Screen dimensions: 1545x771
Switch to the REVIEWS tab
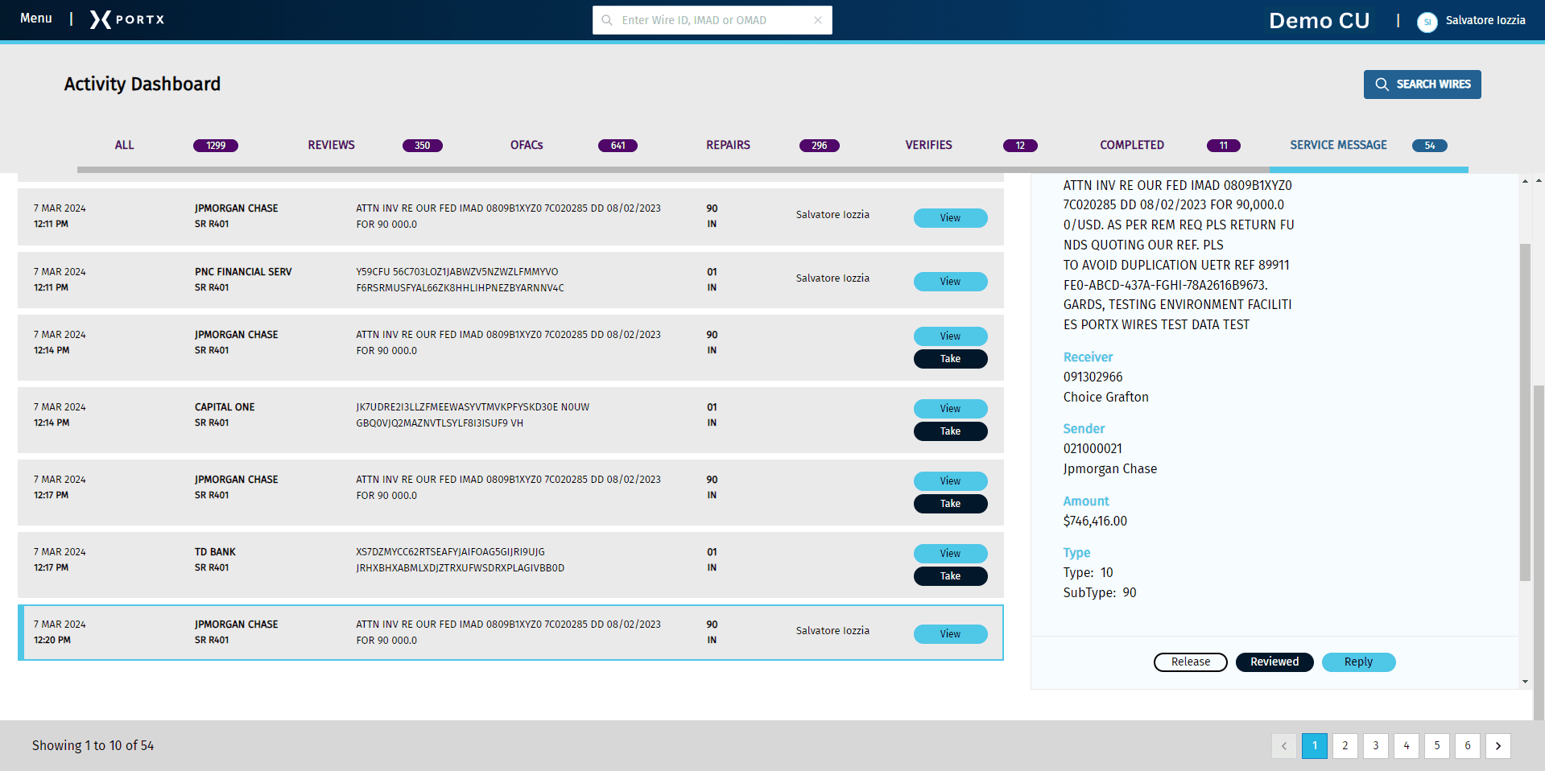(331, 145)
